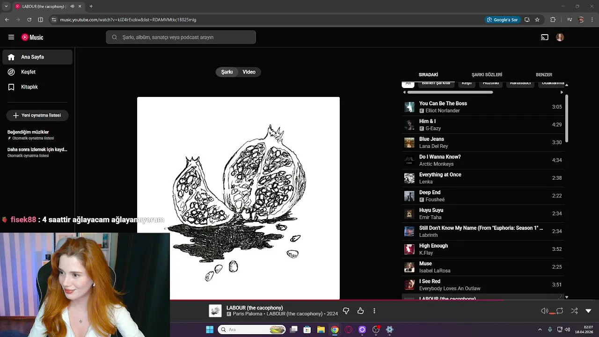599x337 pixels.
Task: Click the player bar album thumbnail
Action: coord(215,311)
